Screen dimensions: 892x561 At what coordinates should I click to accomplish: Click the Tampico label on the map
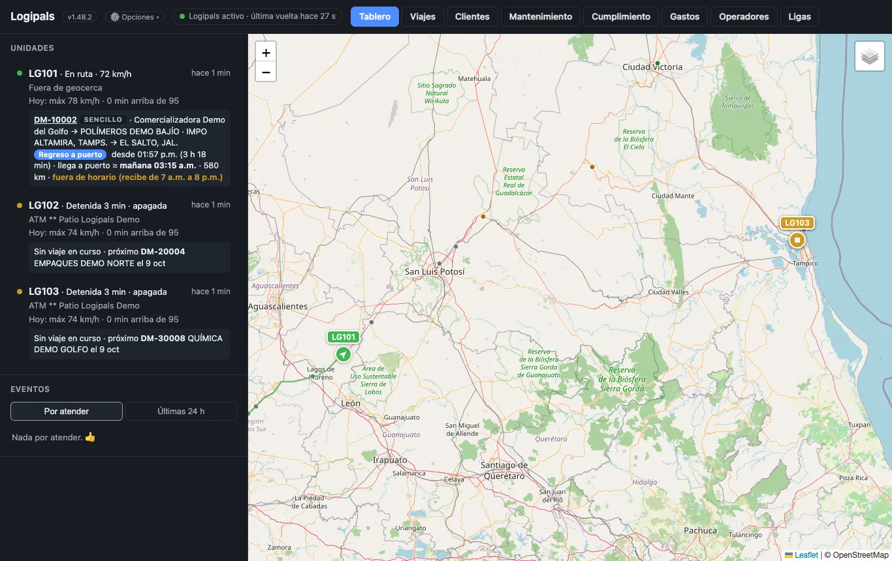point(805,264)
